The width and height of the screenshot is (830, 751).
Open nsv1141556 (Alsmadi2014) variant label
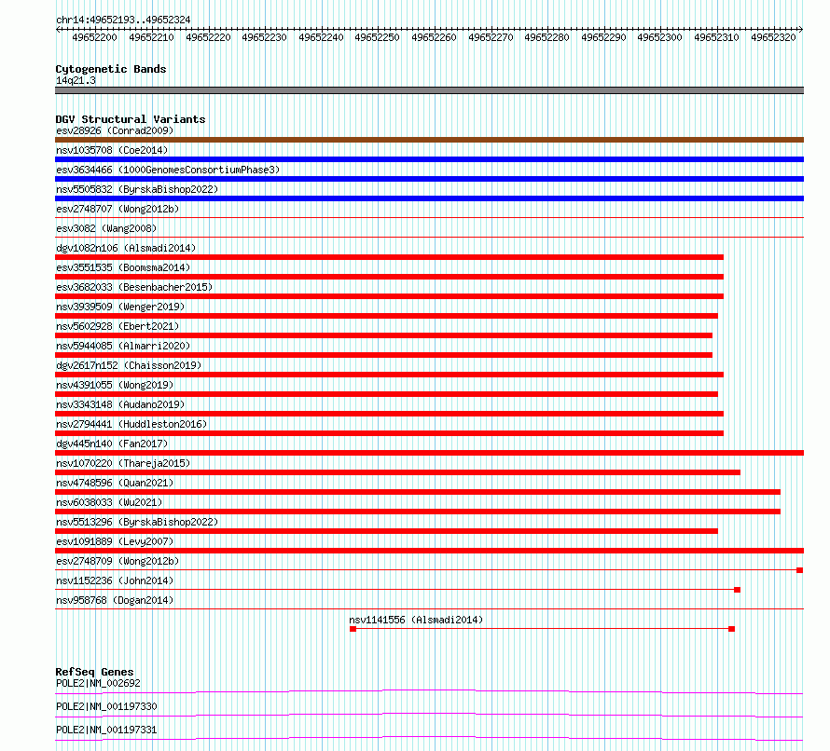(416, 620)
